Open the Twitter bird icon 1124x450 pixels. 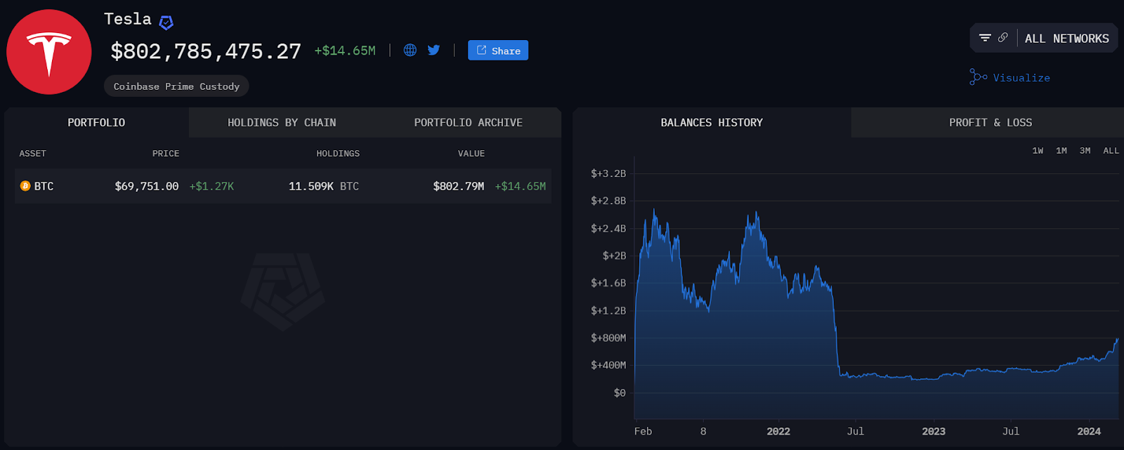click(434, 50)
